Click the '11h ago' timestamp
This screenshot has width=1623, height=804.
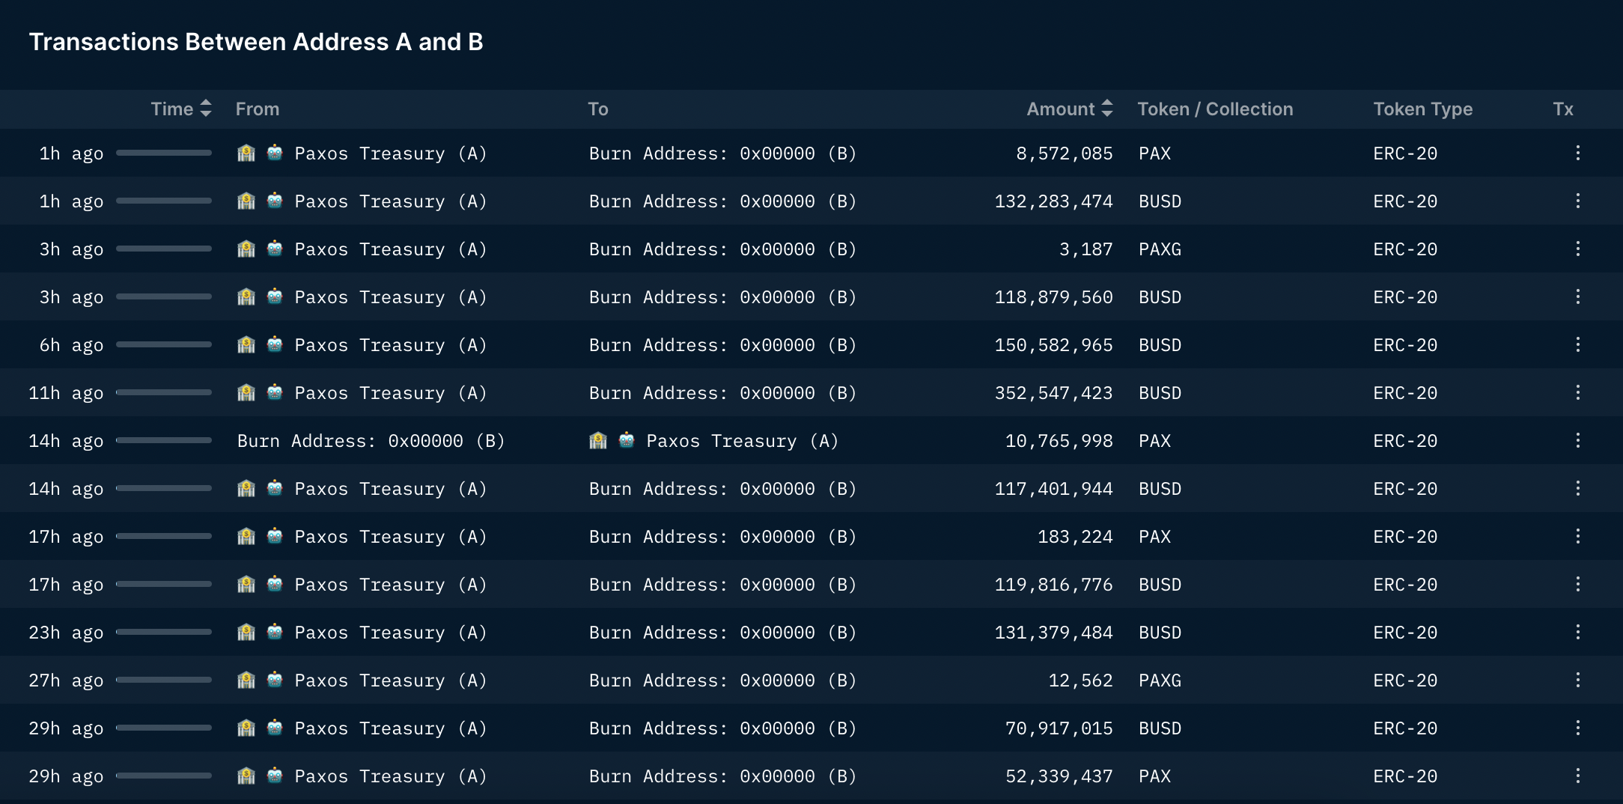point(66,393)
